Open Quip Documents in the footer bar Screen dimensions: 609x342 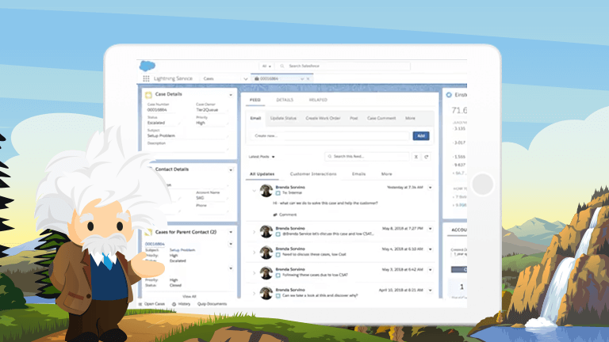click(212, 304)
